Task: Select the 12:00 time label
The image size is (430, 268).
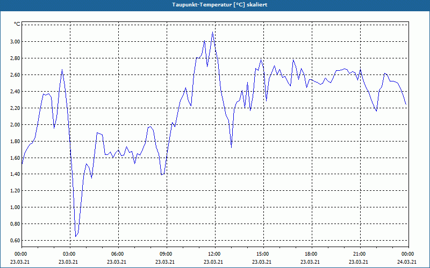Action: pos(215,254)
